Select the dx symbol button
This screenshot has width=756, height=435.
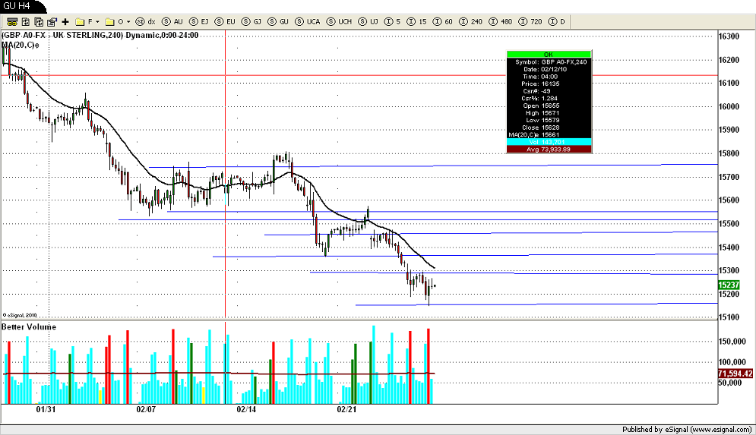146,22
